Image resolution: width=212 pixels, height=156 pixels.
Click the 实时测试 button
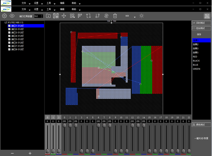click(201, 23)
